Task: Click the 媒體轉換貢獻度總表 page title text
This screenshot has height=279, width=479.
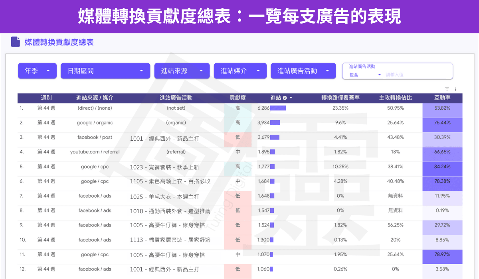Action: [59, 42]
